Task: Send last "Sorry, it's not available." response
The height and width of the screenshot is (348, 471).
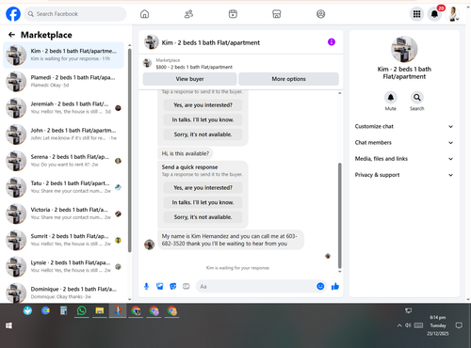Action: coord(203,217)
